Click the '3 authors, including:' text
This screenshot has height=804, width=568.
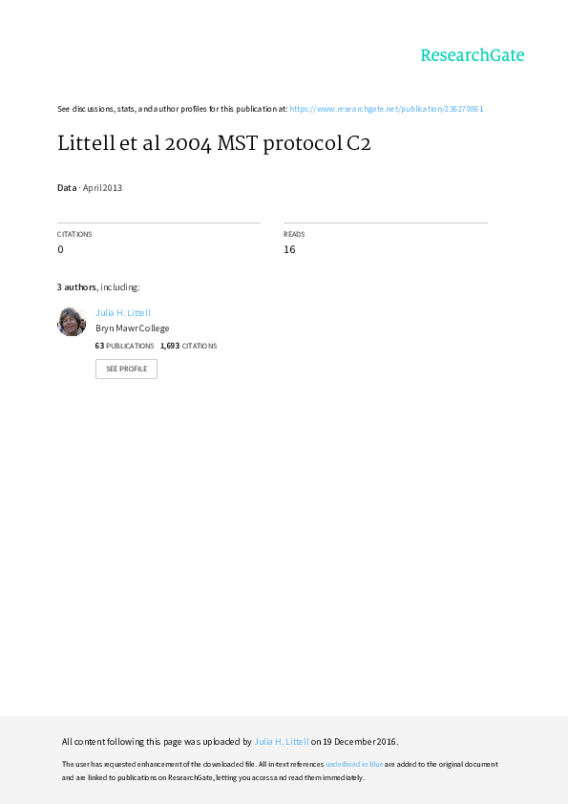[x=98, y=287]
